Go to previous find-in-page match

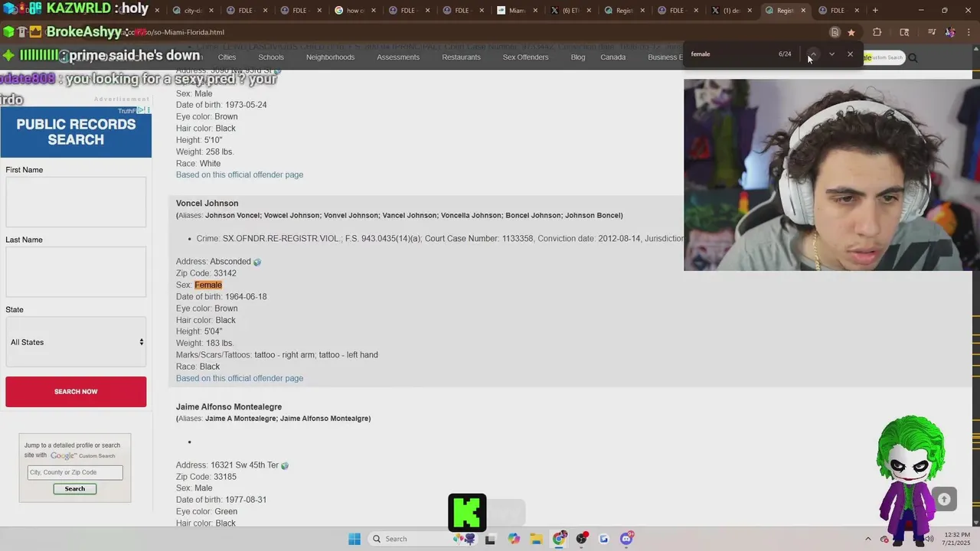click(813, 54)
